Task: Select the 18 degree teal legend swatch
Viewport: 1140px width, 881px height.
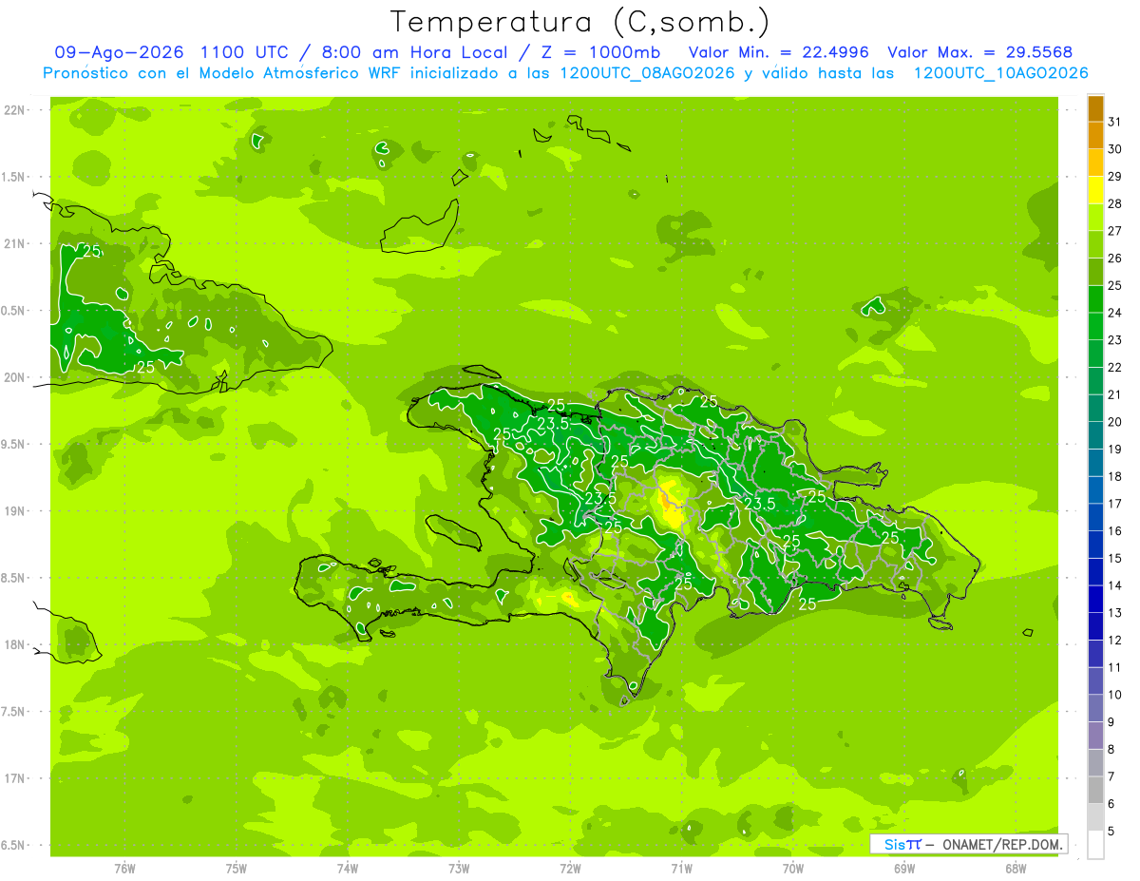Action: click(x=1095, y=463)
